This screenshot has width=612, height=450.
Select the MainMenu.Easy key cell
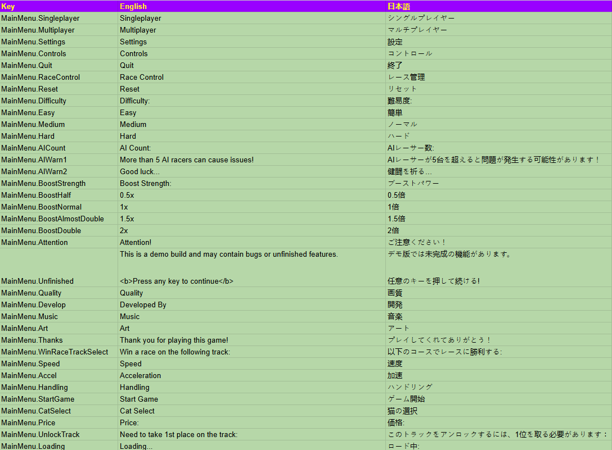click(x=59, y=113)
